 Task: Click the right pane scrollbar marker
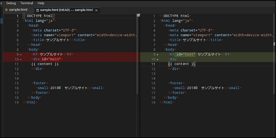pyautogui.click(x=274, y=44)
